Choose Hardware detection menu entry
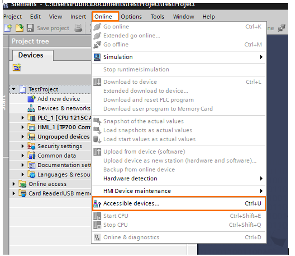 click(179, 178)
